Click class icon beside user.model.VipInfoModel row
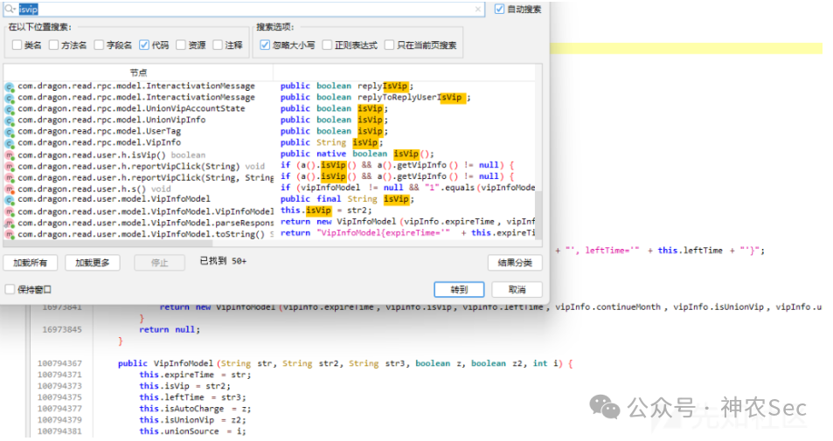 [9, 200]
